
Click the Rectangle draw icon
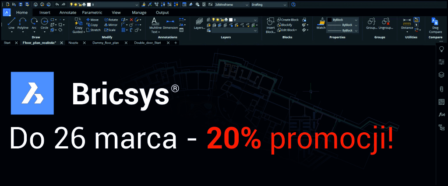click(x=53, y=20)
